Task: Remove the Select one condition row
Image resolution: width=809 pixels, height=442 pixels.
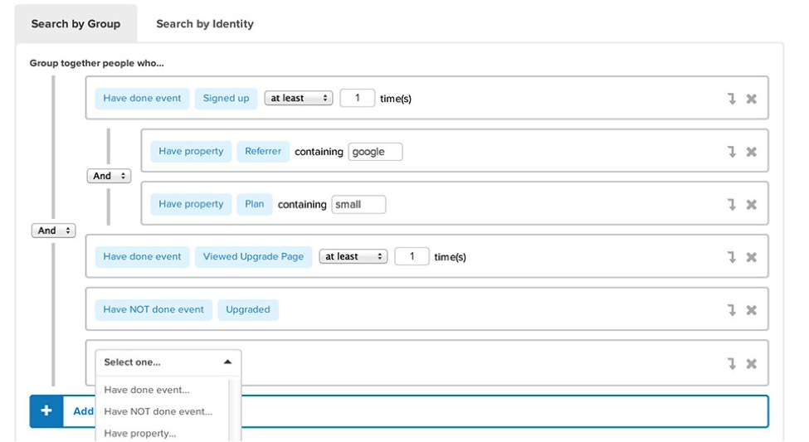Action: coord(751,363)
